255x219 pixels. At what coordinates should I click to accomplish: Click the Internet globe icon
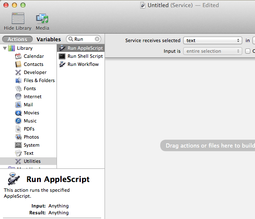click(18, 97)
